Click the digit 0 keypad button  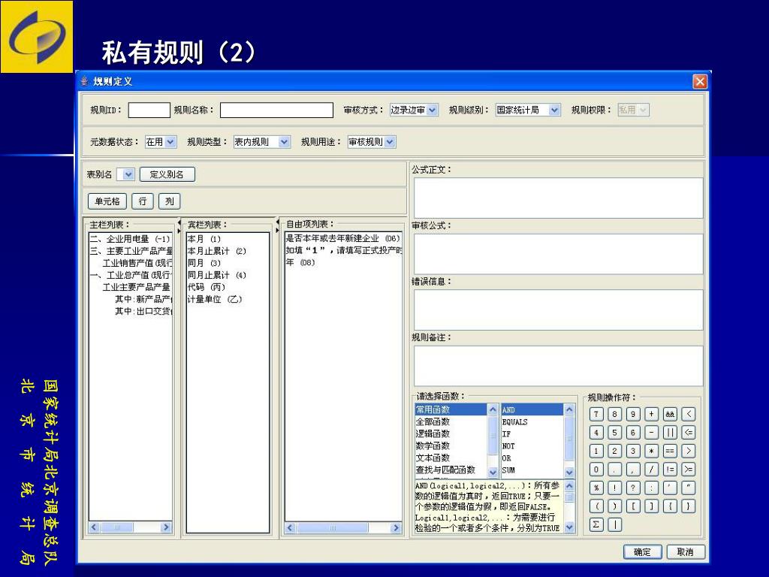[x=596, y=470]
